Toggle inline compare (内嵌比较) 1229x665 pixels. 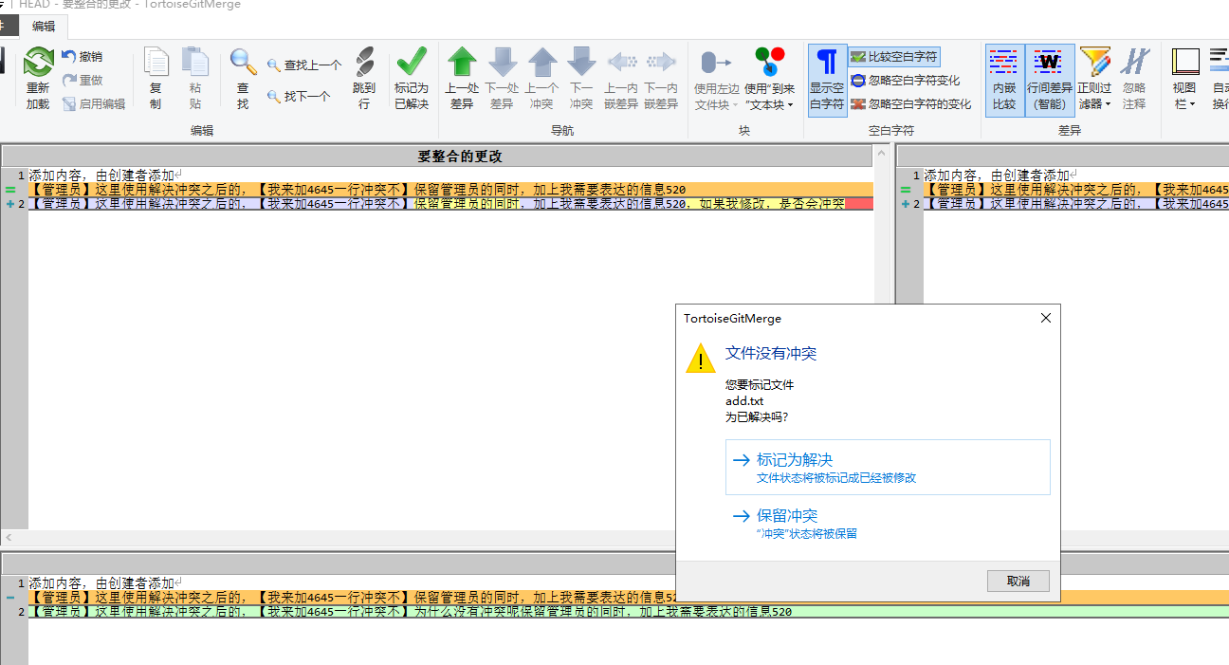coord(1004,80)
